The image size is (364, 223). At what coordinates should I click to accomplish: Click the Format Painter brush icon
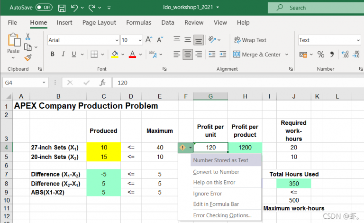pos(28,58)
